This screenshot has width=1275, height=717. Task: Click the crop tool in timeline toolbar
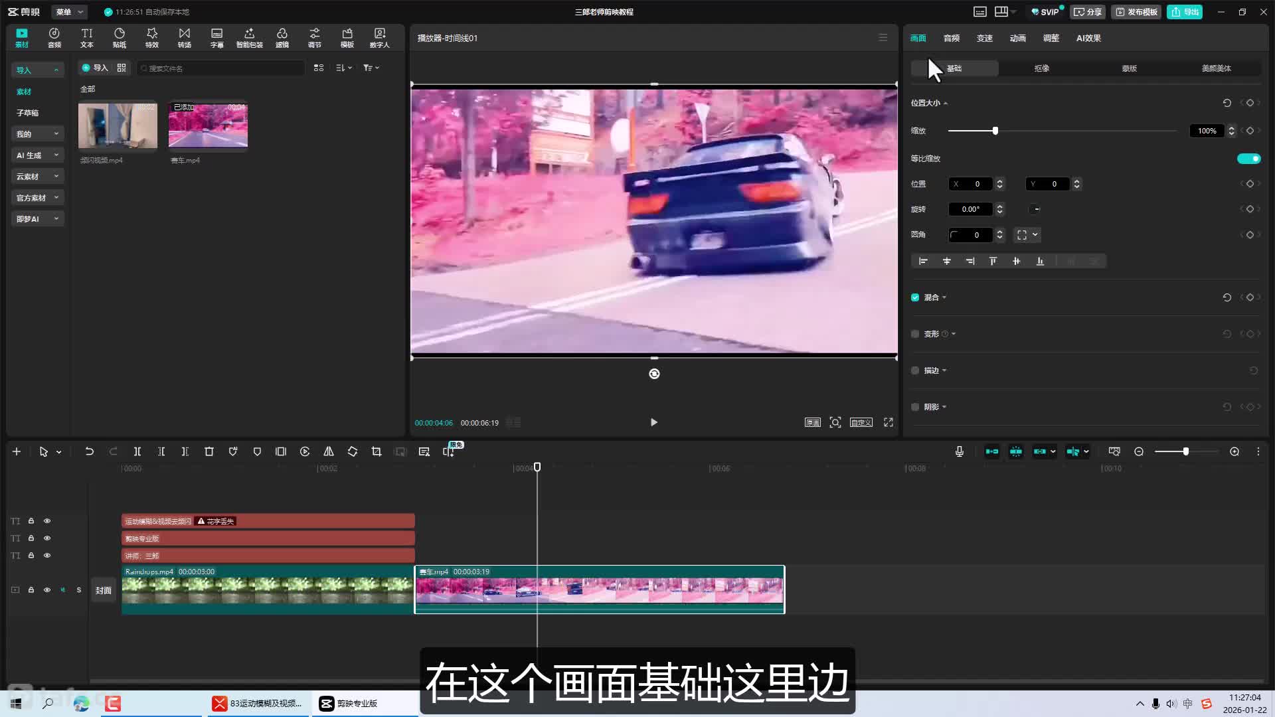pyautogui.click(x=377, y=451)
